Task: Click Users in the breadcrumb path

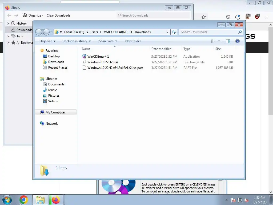Action: tap(94, 32)
